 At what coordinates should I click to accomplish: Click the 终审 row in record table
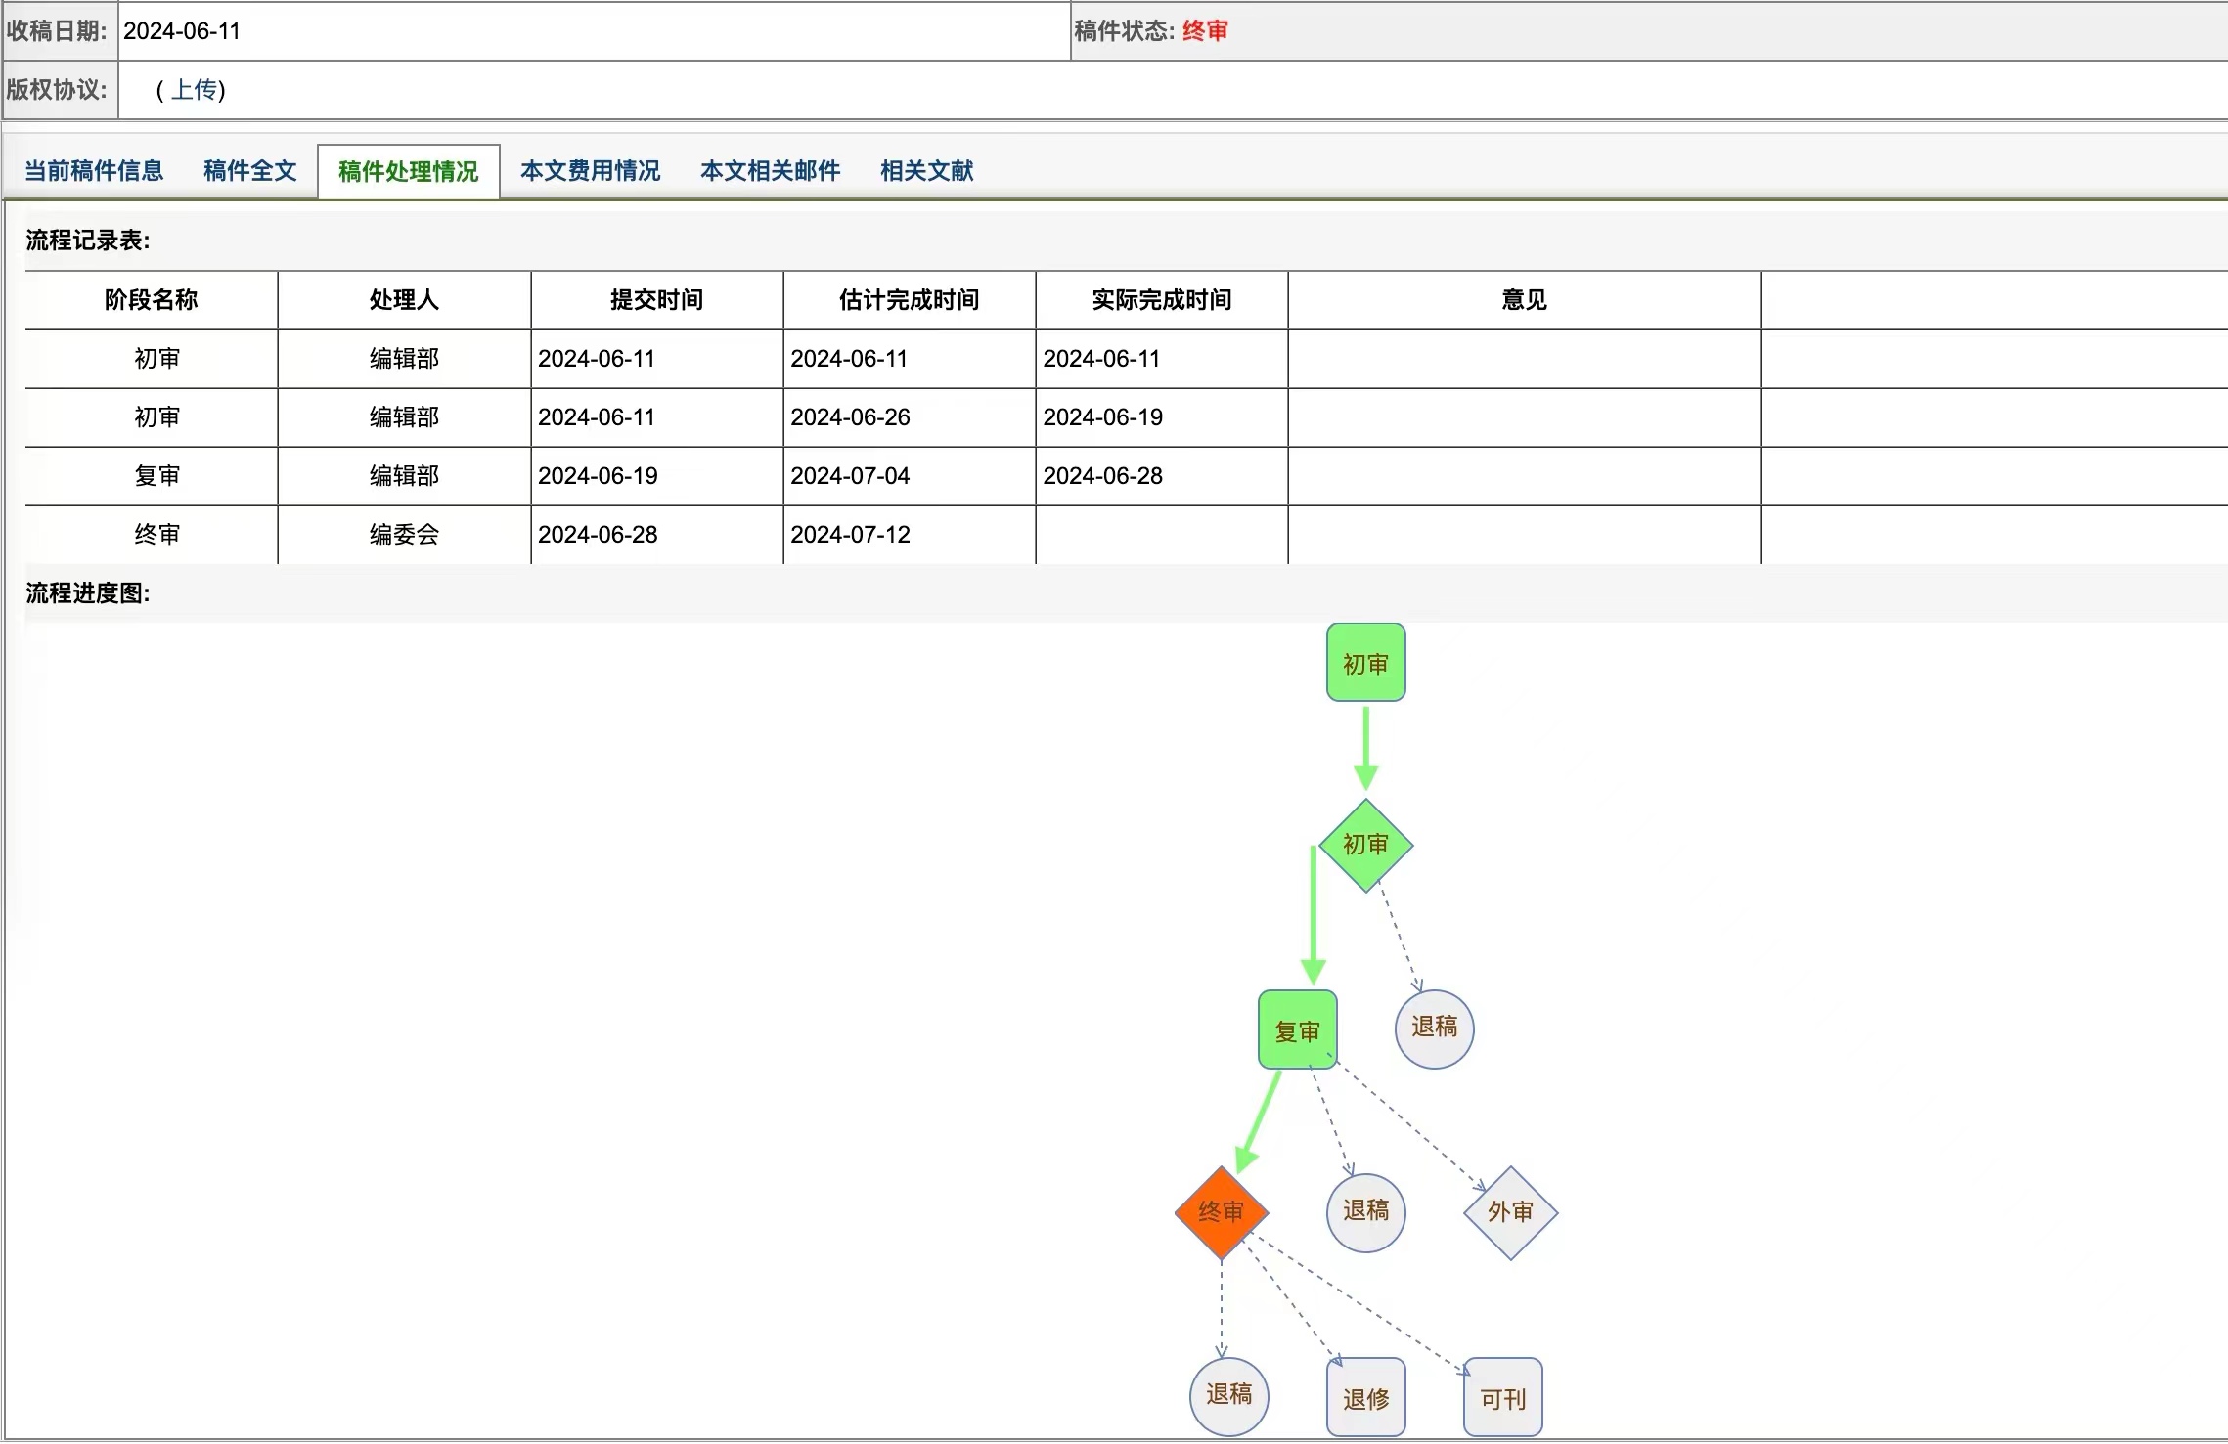tap(156, 535)
